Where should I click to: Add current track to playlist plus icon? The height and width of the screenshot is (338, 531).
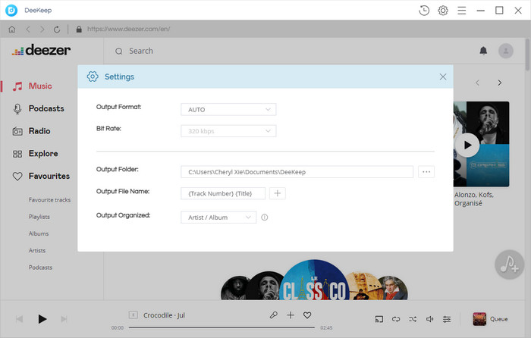(291, 315)
